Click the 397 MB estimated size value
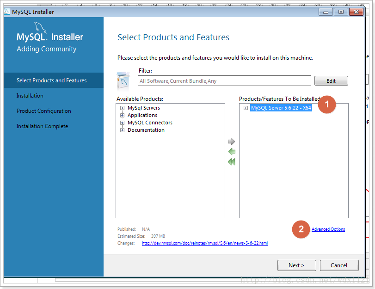 [158, 236]
